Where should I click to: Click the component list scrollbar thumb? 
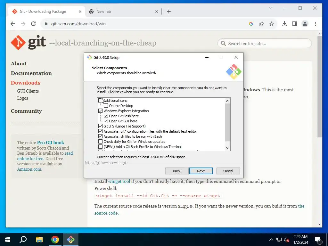[227, 122]
